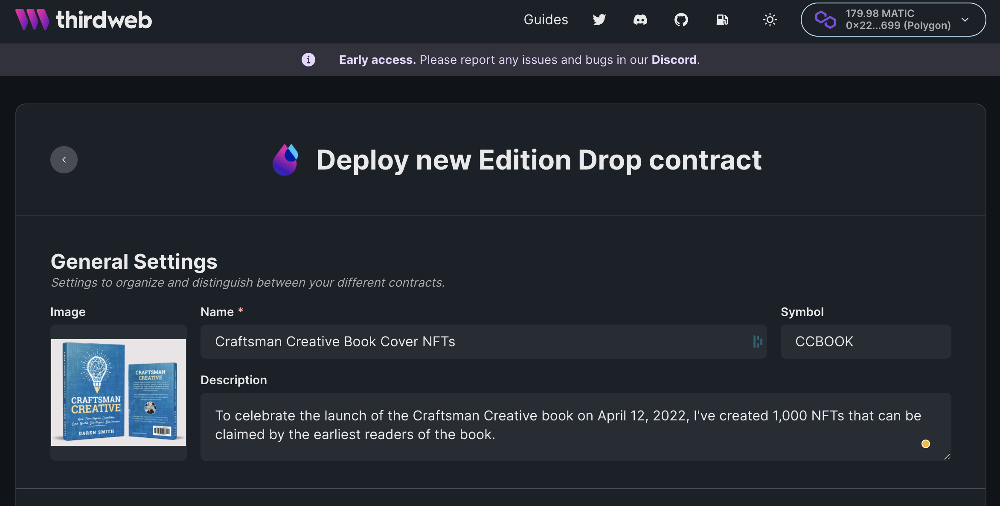
Task: Click the Name input field
Action: pyautogui.click(x=484, y=342)
